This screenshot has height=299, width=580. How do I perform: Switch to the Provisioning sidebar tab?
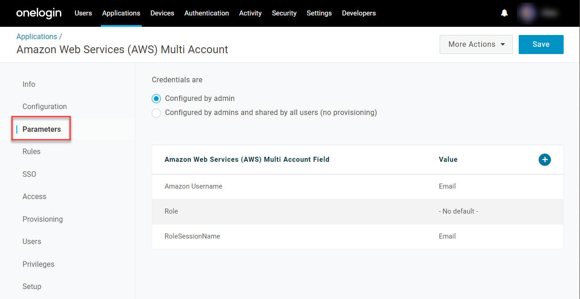[43, 219]
